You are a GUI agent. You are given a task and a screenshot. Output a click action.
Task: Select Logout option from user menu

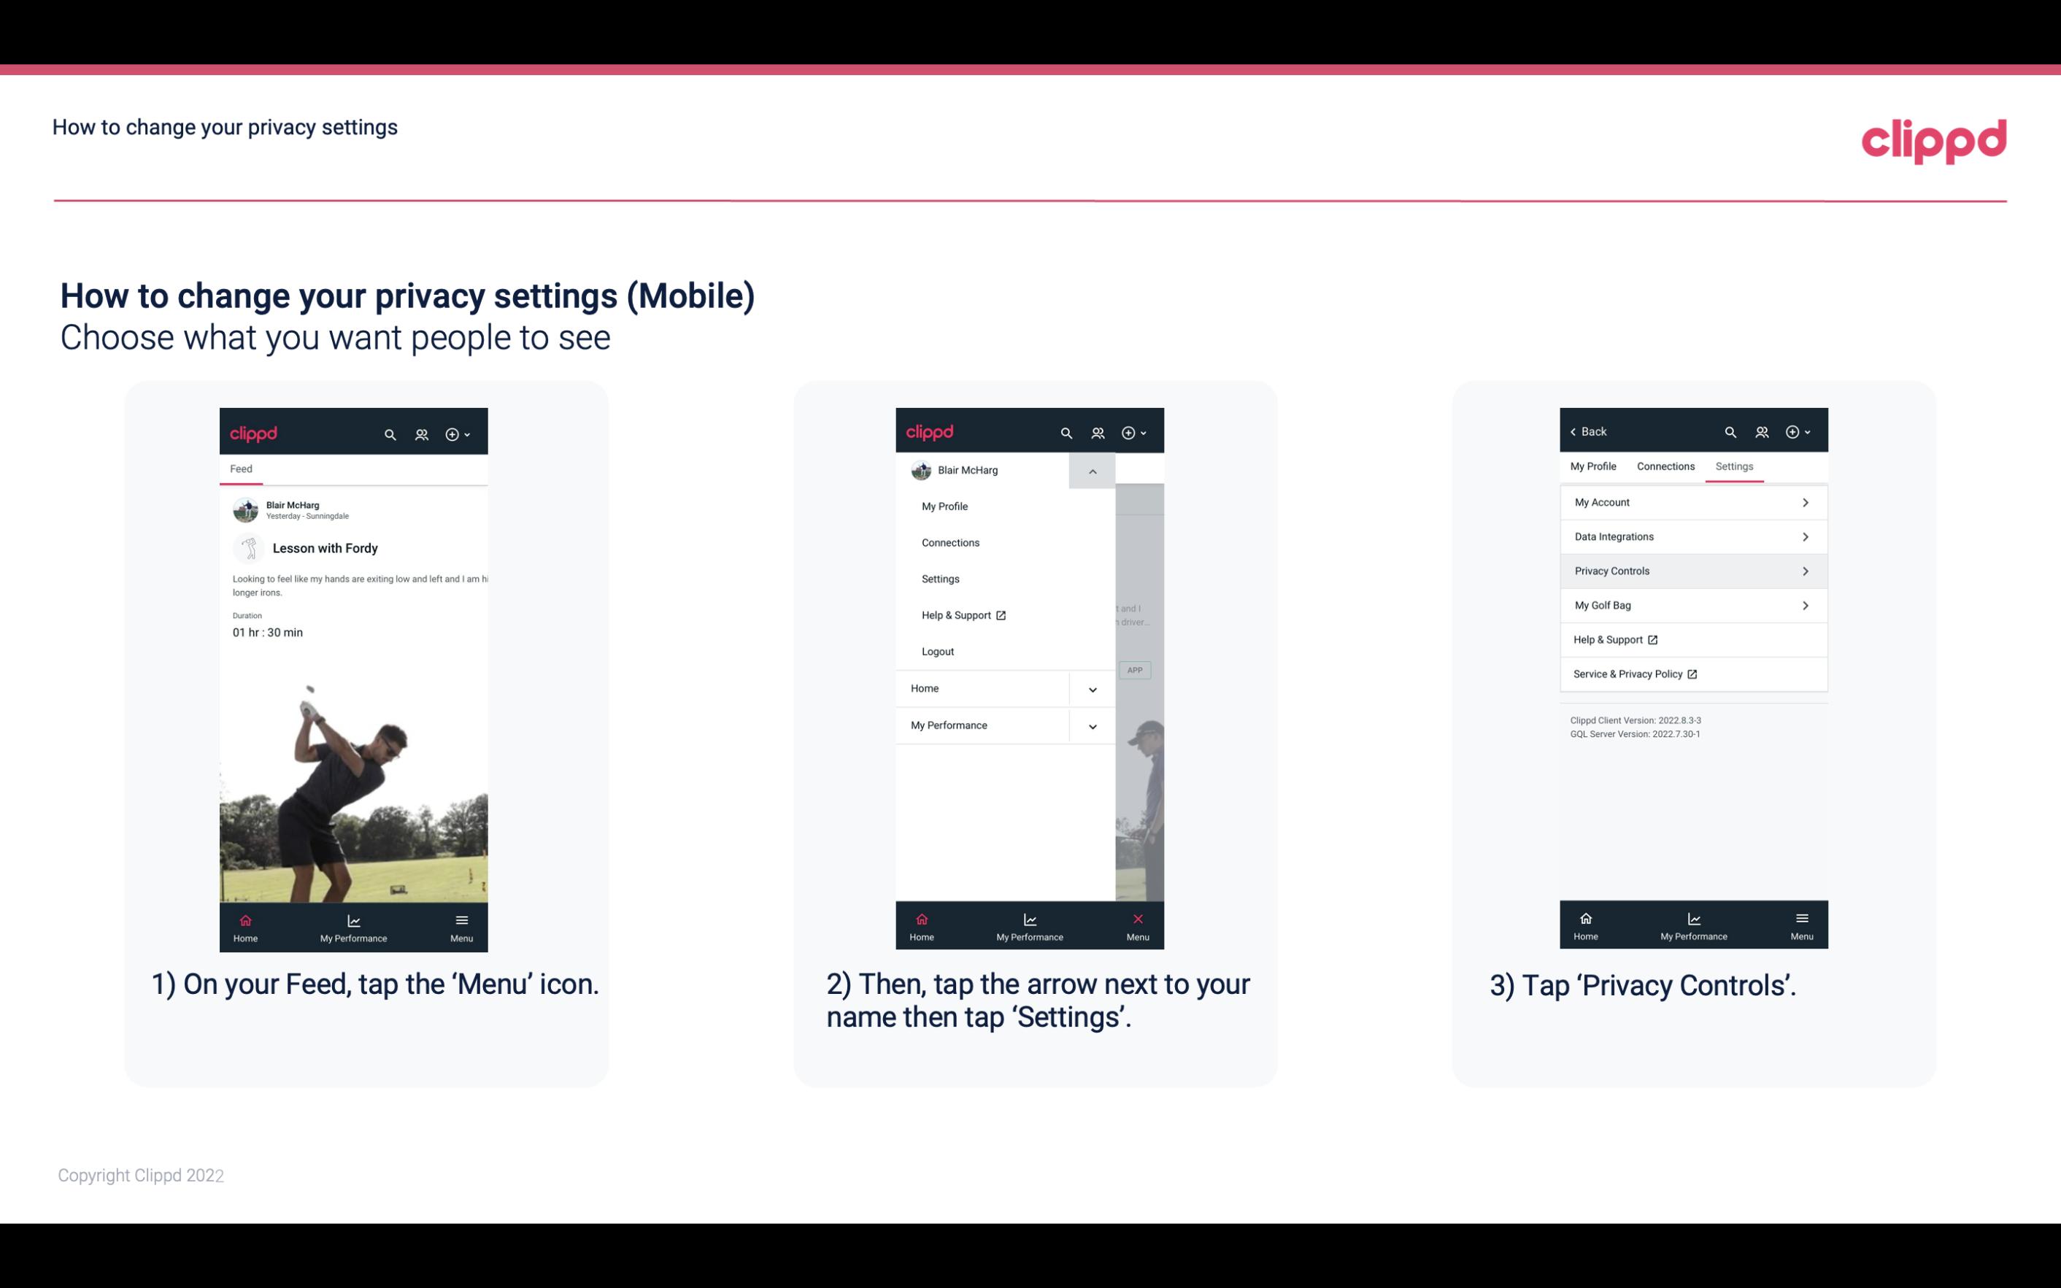(x=938, y=650)
